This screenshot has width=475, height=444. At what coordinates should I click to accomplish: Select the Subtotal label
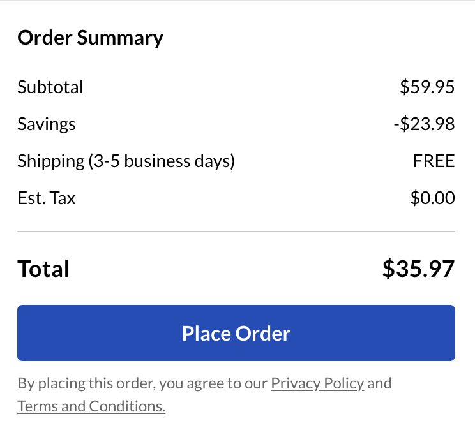[x=50, y=87]
